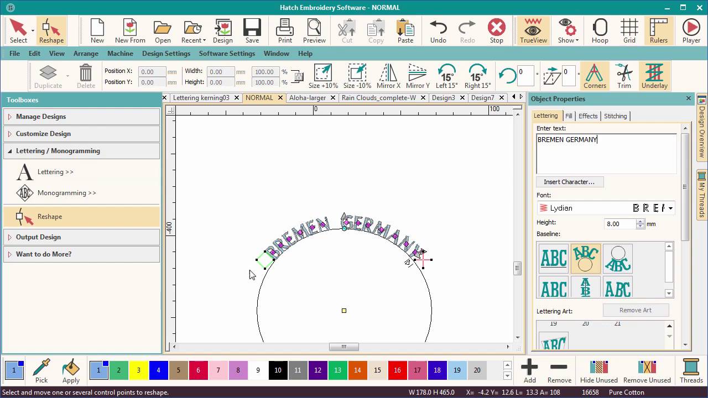Click Remove Unused colors
The image size is (708, 398).
pyautogui.click(x=647, y=370)
